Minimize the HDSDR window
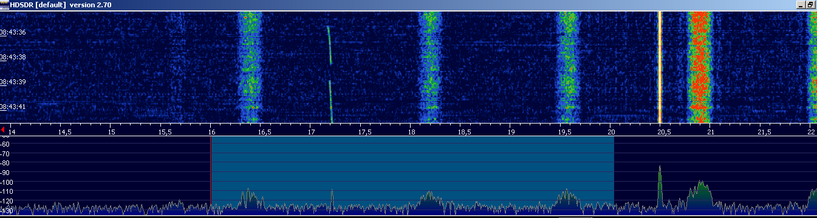Viewport: 817px width, 218px height. [x=801, y=4]
